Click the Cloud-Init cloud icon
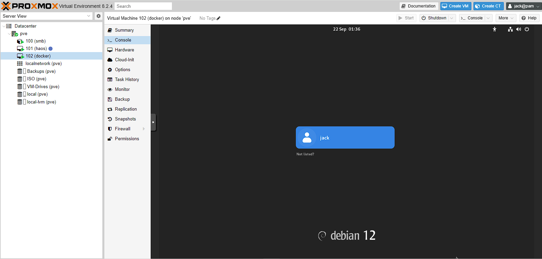This screenshot has height=259, width=542. [x=110, y=60]
